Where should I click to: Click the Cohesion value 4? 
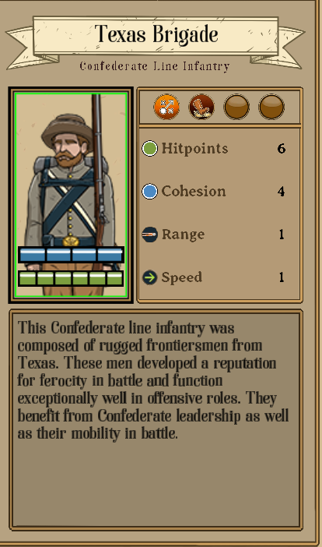click(282, 192)
